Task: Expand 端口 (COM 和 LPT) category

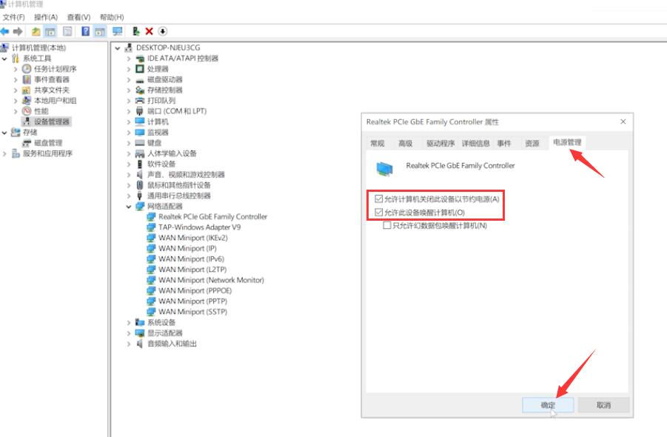Action: coord(129,111)
